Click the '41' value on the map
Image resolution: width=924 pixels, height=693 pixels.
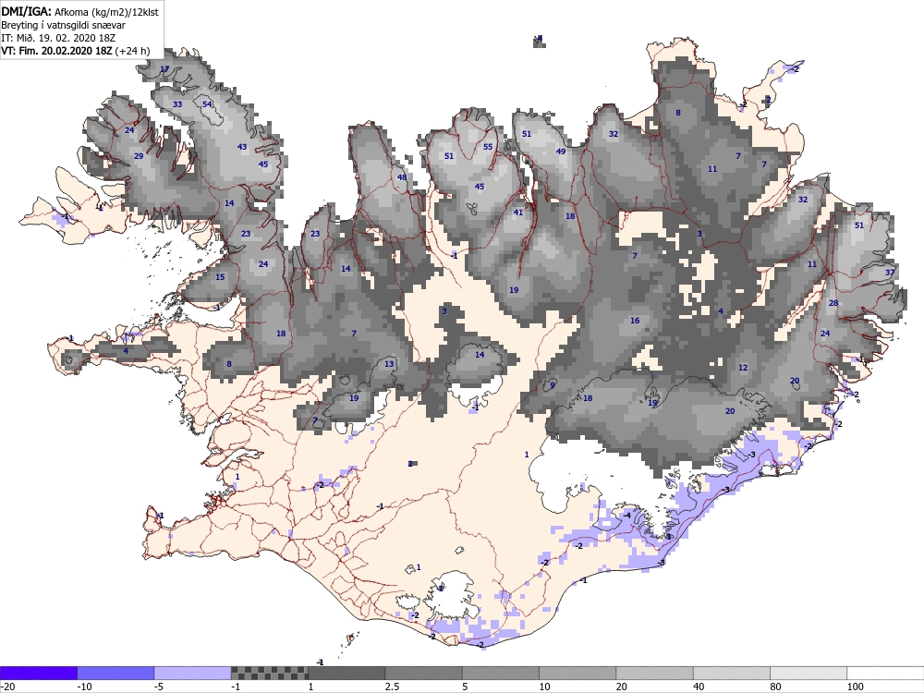pyautogui.click(x=518, y=213)
